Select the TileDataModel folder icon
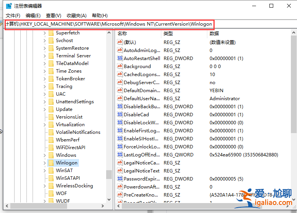The width and height of the screenshot is (297, 213). coord(51,63)
